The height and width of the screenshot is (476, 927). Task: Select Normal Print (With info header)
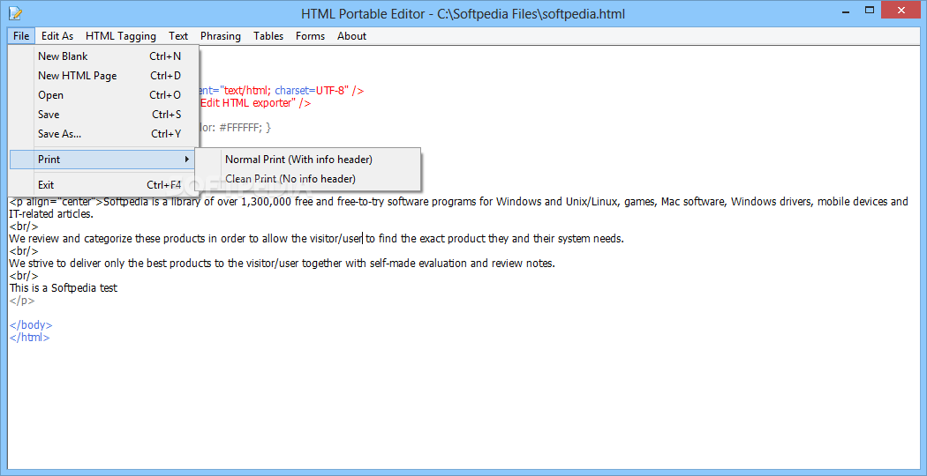(307, 160)
